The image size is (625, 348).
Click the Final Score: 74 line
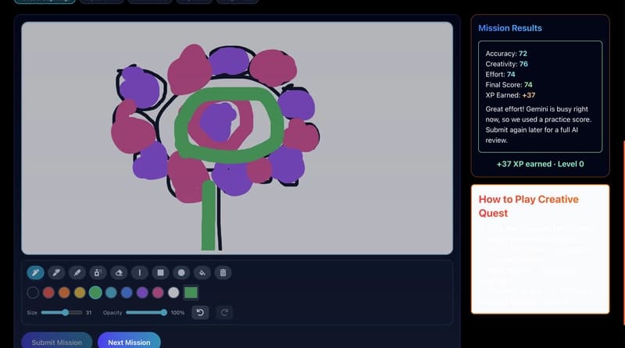pos(509,84)
